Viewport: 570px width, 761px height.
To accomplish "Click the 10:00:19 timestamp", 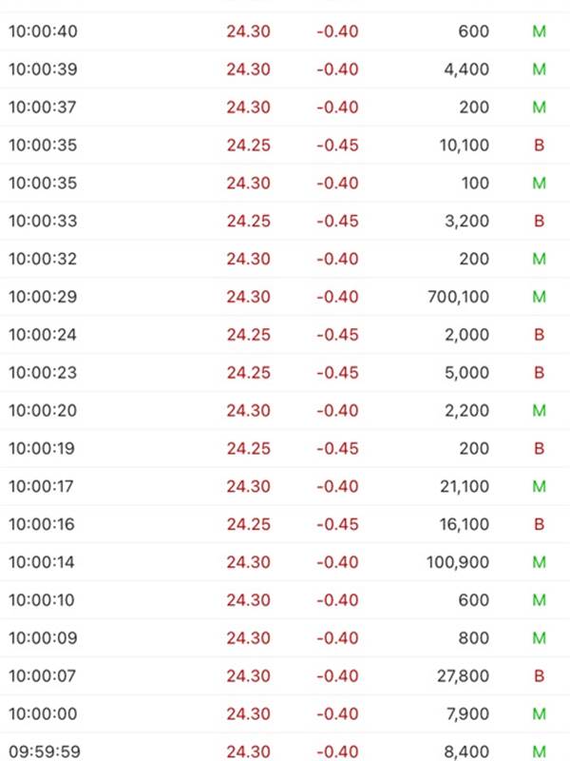I will point(42,448).
